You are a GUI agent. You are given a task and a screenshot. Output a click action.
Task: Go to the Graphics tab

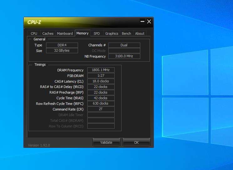[x=111, y=33]
